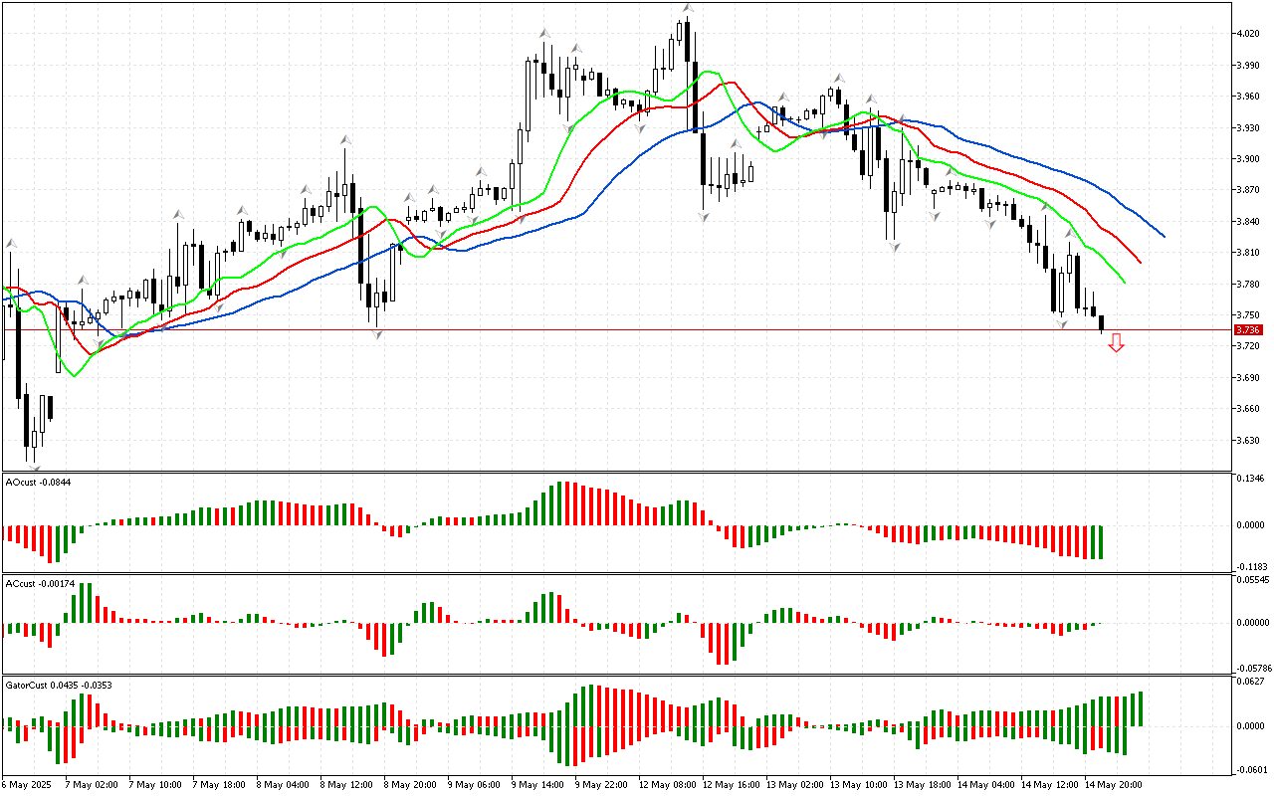Click the last green GatorCust upper bar
This screenshot has width=1274, height=796.
pyautogui.click(x=1140, y=708)
